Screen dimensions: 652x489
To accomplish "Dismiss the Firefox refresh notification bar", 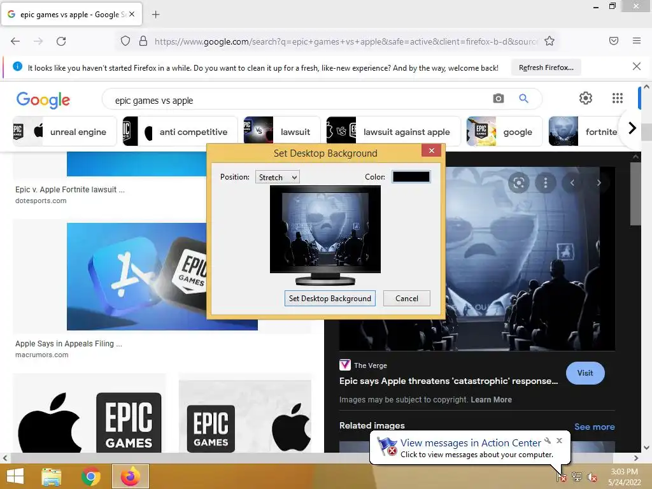I will coord(637,66).
